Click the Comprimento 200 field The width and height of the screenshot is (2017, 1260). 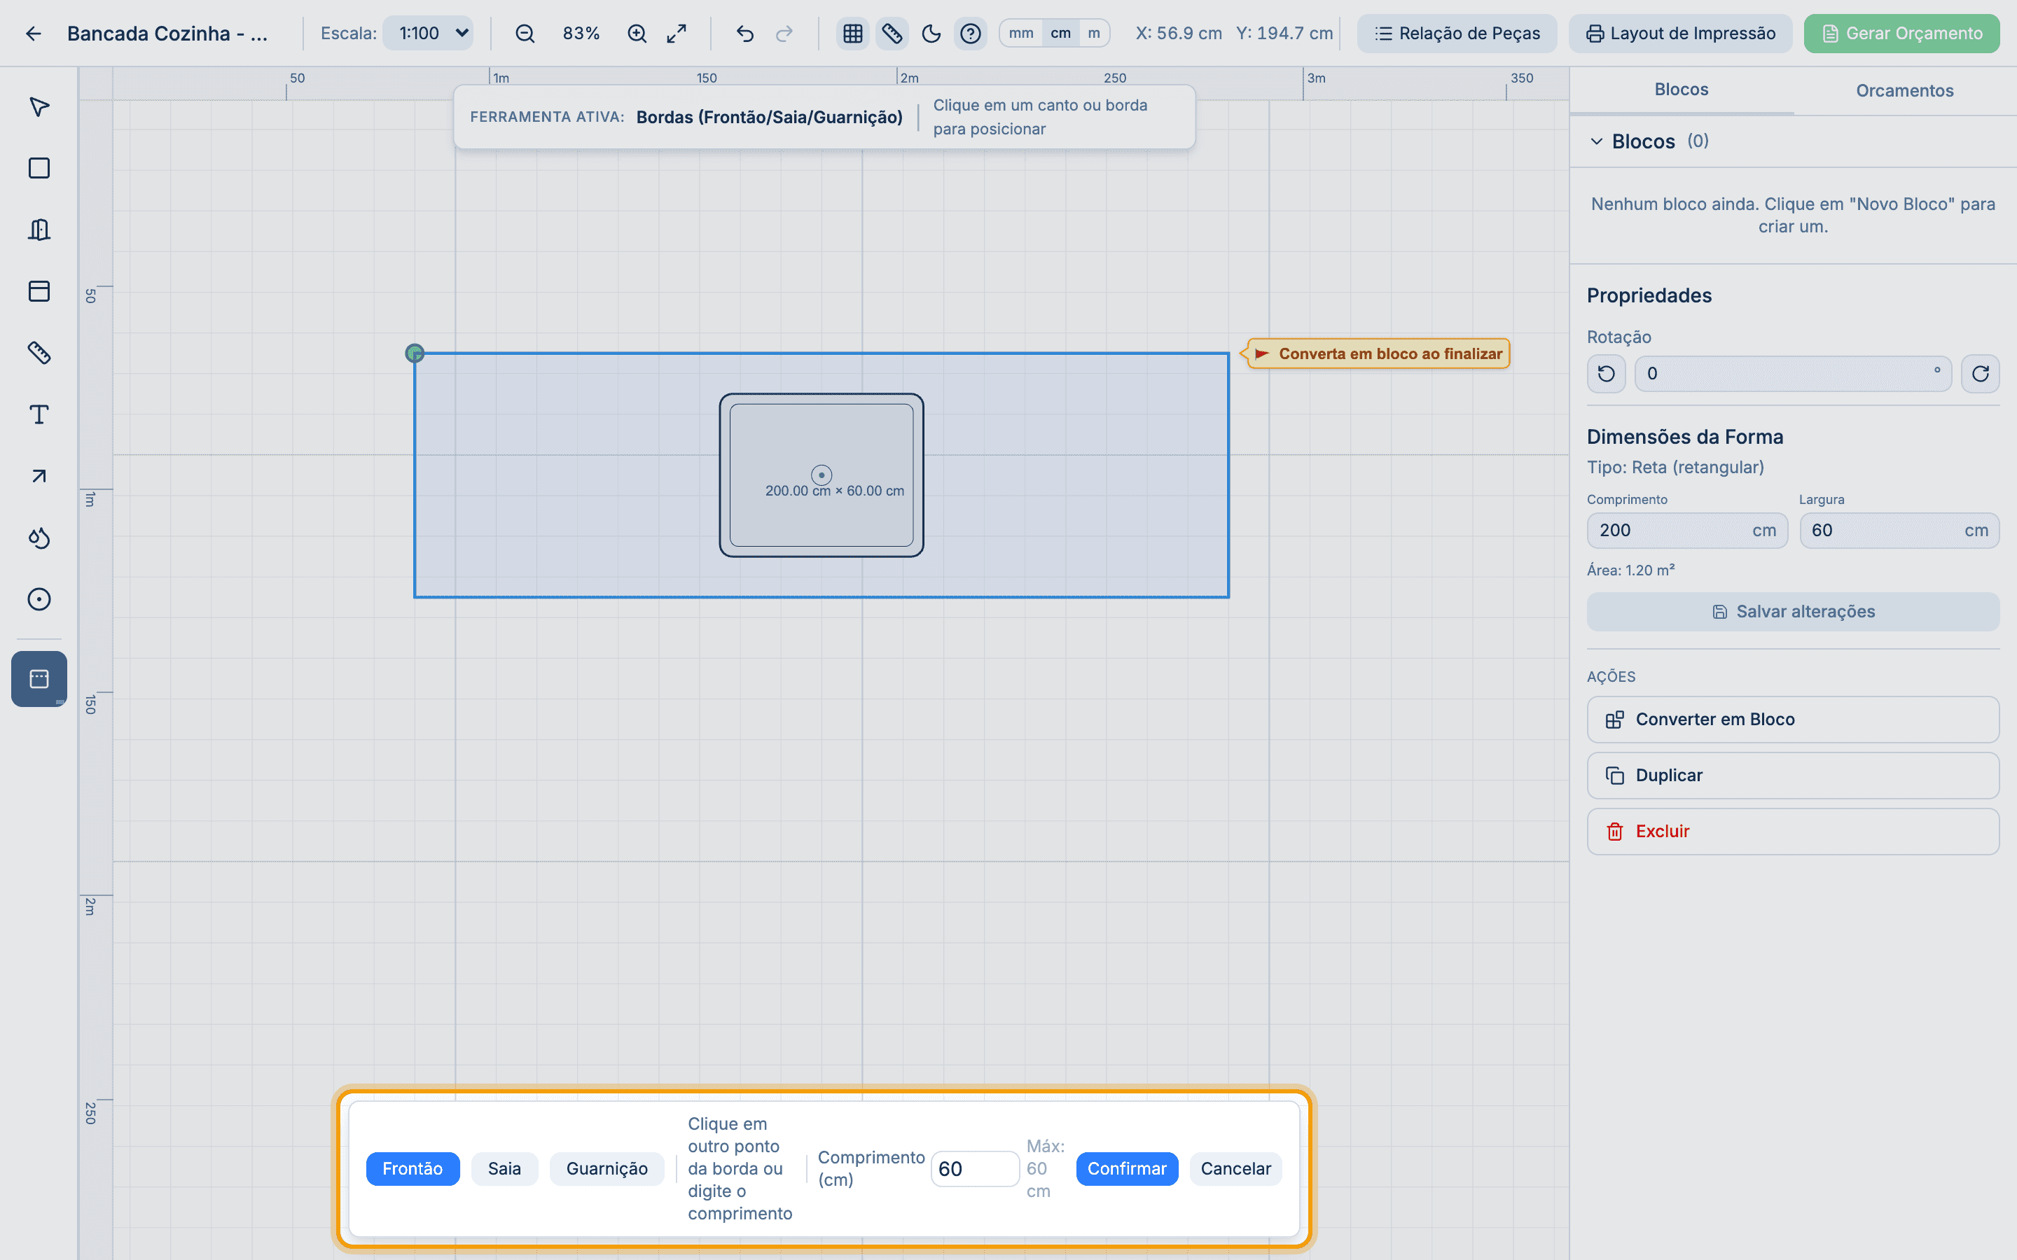click(x=1687, y=531)
